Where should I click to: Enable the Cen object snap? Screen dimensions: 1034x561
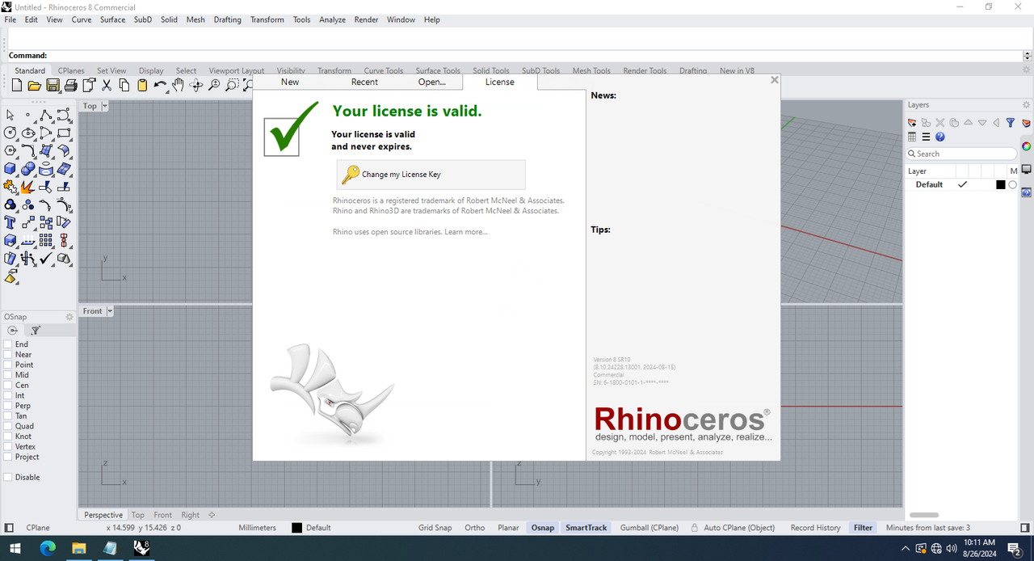click(x=8, y=386)
